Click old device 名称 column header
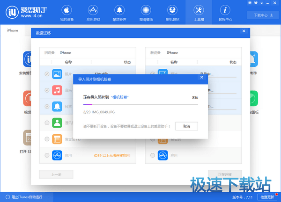The height and width of the screenshot is (202, 281). tap(68, 62)
